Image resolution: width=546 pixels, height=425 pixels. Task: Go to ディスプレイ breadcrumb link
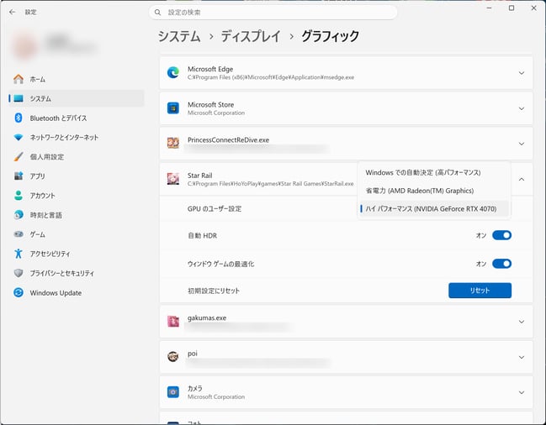tap(251, 36)
